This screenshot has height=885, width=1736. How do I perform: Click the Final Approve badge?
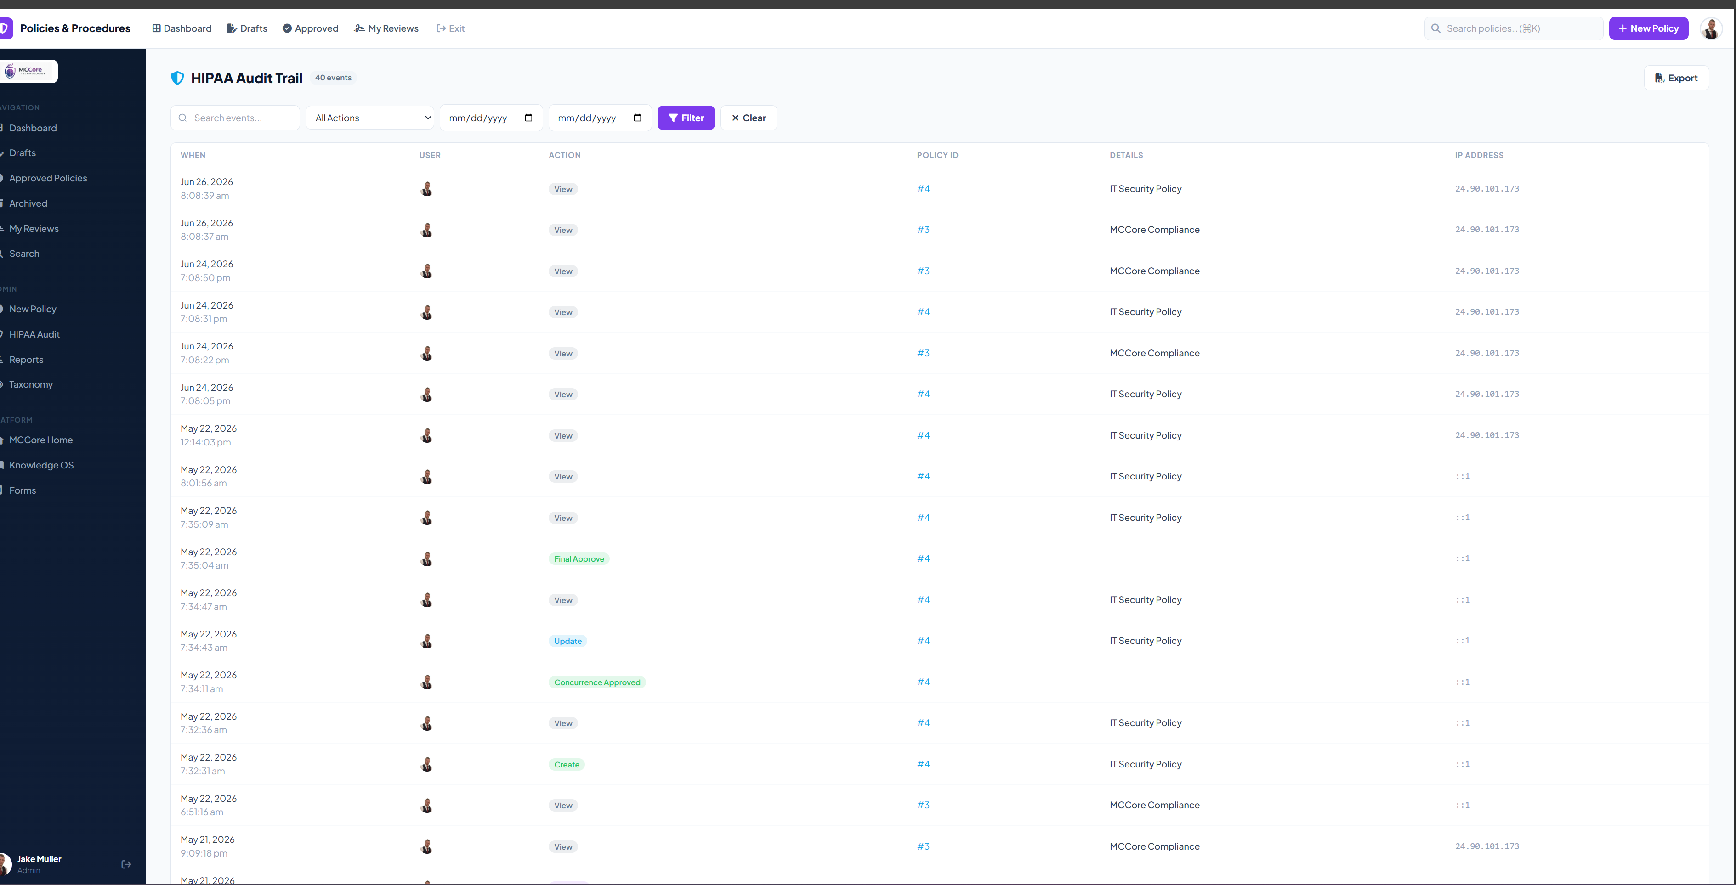coord(579,559)
